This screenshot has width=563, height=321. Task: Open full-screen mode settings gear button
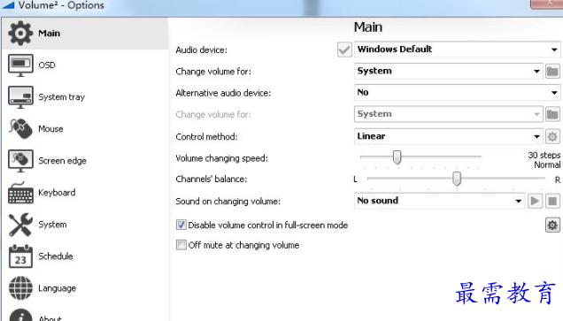[552, 225]
